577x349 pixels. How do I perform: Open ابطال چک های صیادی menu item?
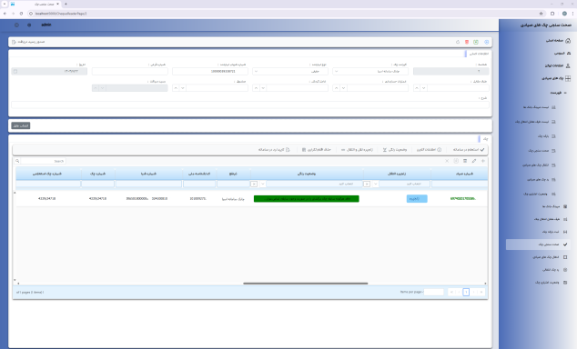[x=550, y=257]
